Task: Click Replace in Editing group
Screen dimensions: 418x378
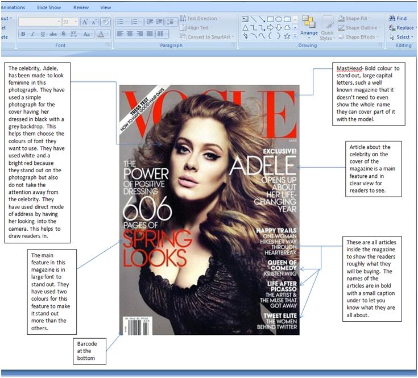Action: [x=403, y=28]
